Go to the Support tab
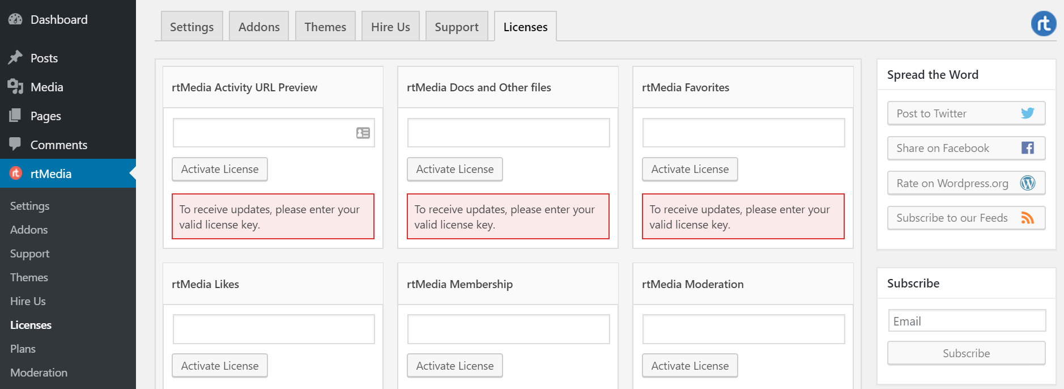The height and width of the screenshot is (389, 1064). [457, 27]
